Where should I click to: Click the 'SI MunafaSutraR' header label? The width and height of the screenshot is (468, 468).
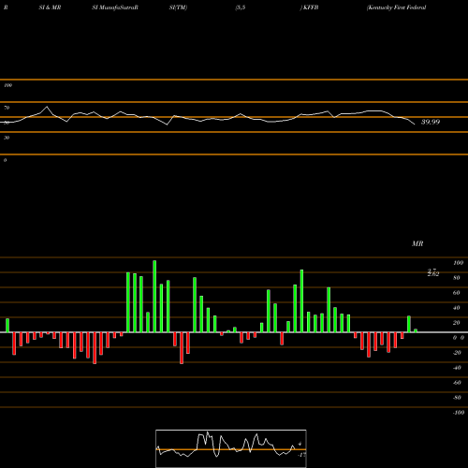click(x=115, y=7)
